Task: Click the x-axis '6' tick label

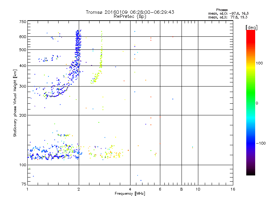Action: click(x=160, y=189)
